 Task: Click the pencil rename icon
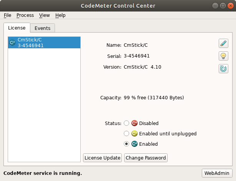pyautogui.click(x=223, y=43)
